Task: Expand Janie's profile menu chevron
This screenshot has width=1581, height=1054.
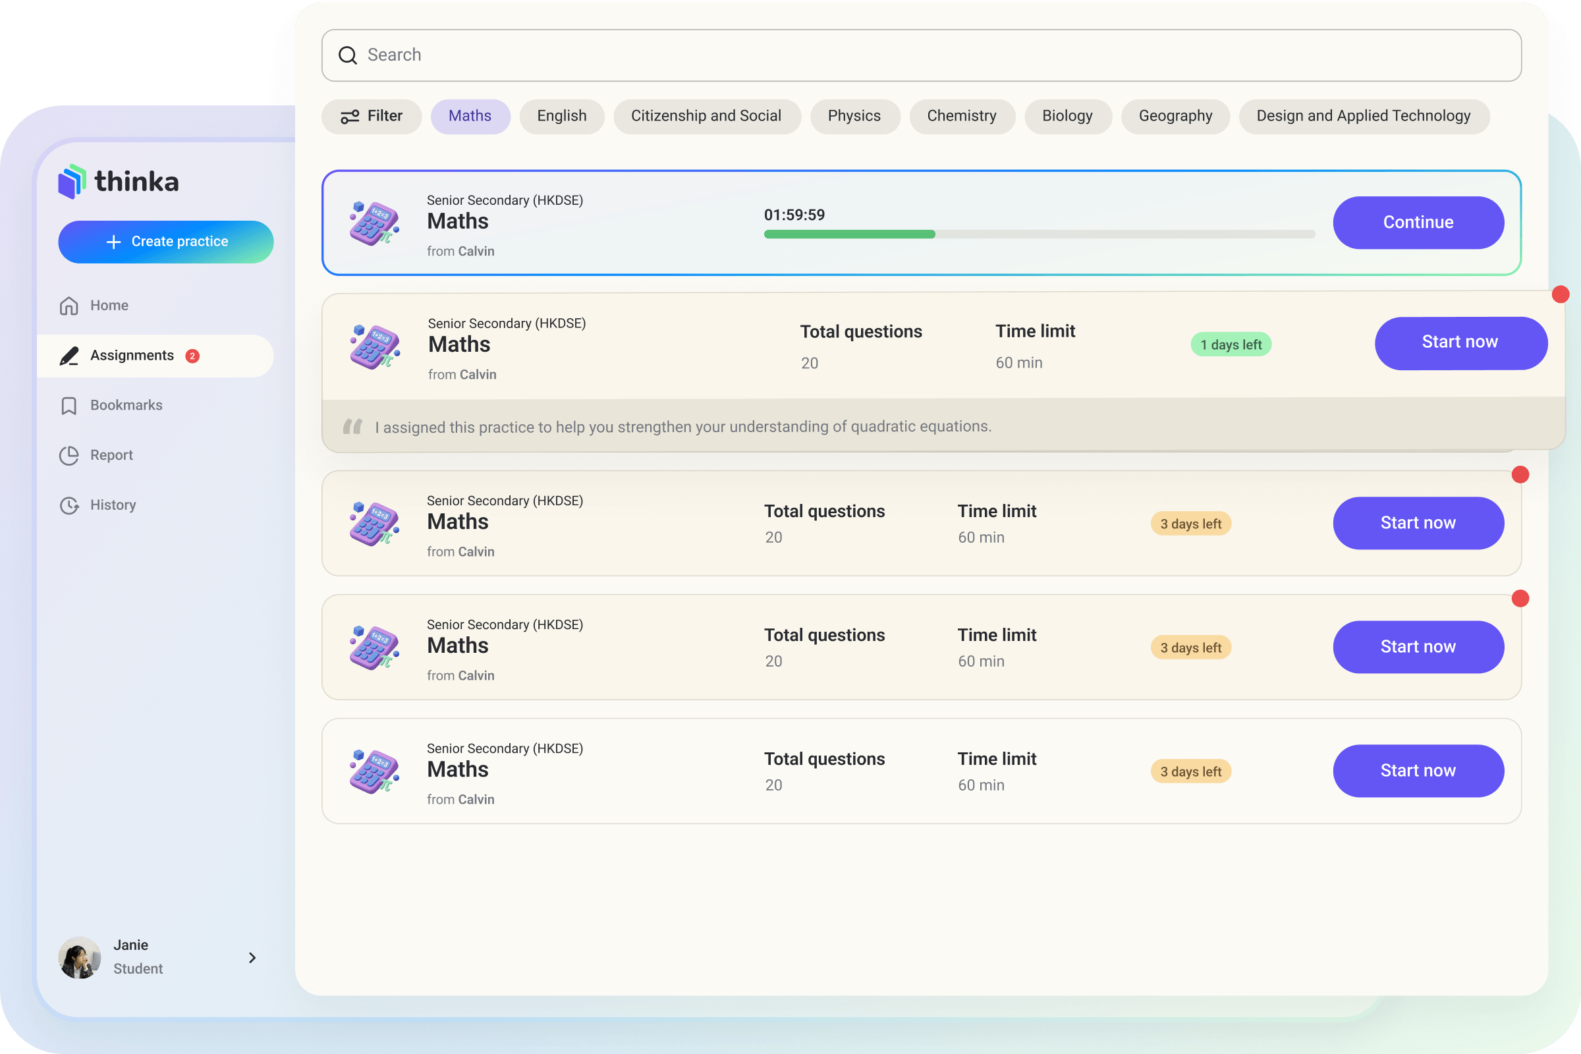Action: [252, 957]
